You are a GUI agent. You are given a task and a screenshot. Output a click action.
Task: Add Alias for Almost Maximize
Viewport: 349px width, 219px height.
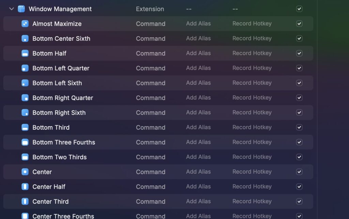[x=198, y=24]
